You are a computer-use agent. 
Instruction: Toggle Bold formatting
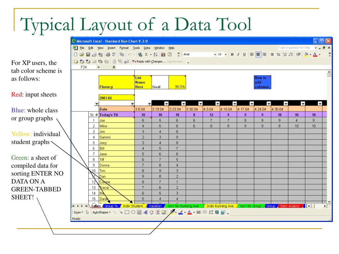(x=232, y=55)
